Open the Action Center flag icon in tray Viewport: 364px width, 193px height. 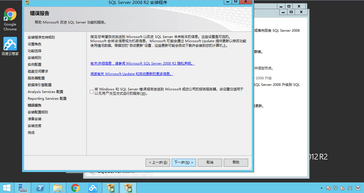pos(329,188)
